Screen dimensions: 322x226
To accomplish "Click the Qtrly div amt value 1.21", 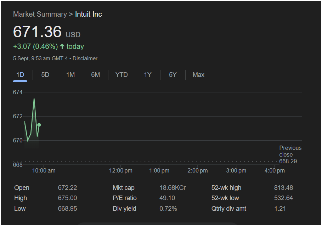I will [280, 209].
